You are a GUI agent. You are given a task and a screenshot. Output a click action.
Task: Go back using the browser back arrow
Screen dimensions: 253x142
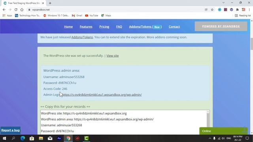[x=4, y=9]
